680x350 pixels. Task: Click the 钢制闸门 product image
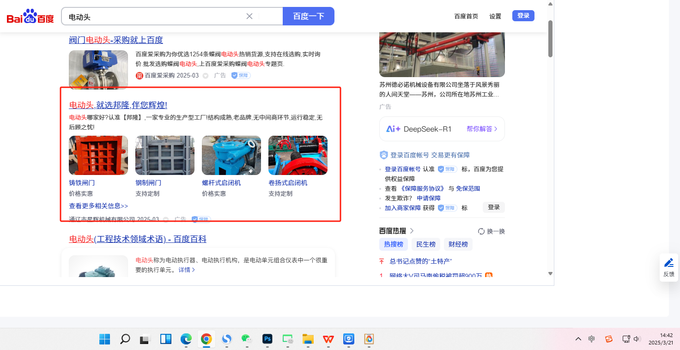click(165, 155)
